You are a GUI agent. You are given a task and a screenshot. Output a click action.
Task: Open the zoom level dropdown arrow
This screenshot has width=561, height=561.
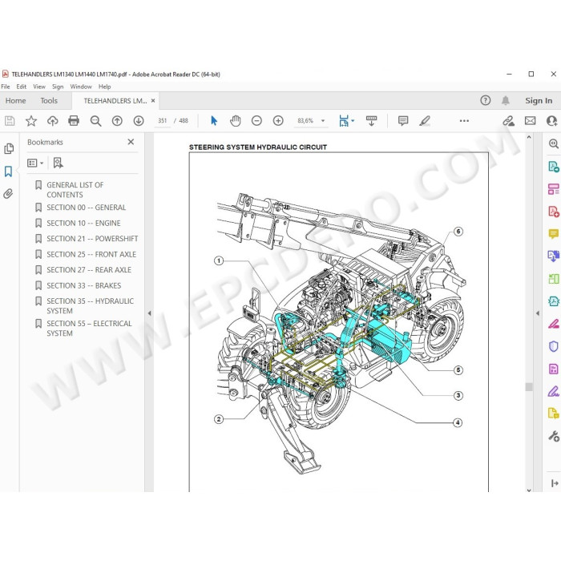[323, 121]
